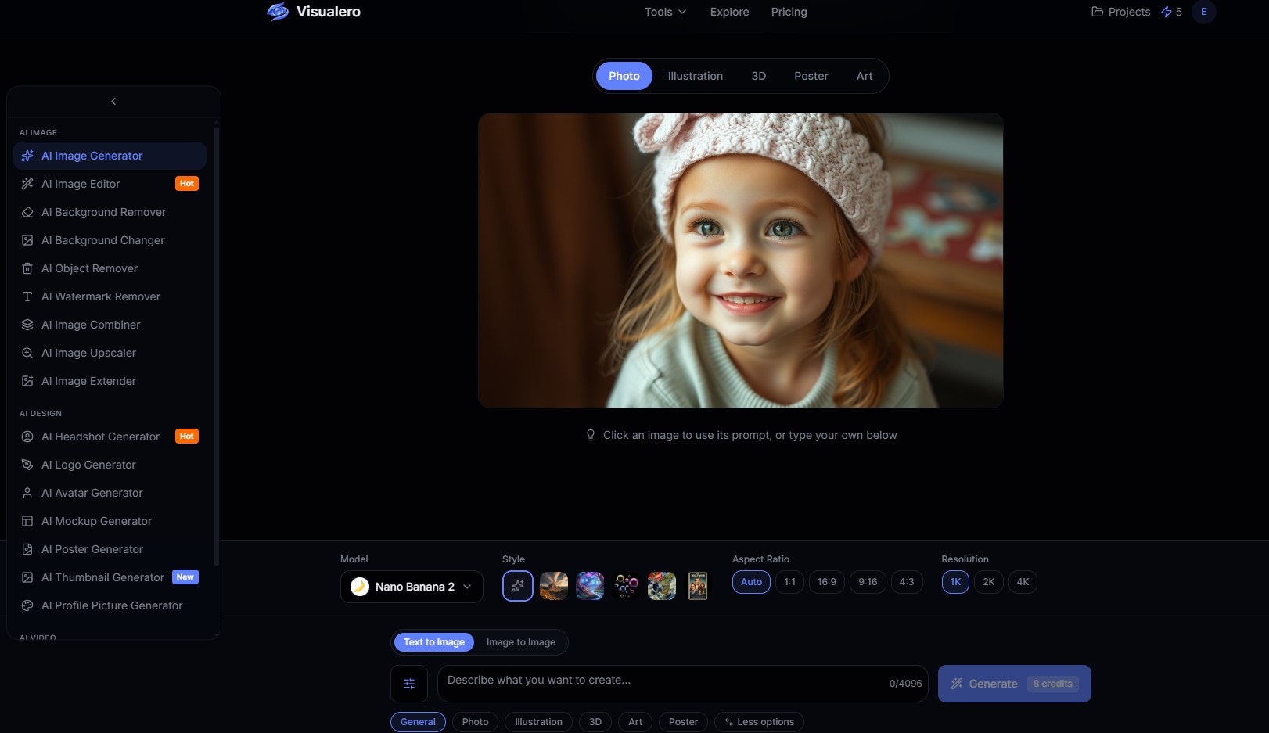Screen dimensions: 1269x733
Task: Open the Pricing menu item
Action: [789, 12]
